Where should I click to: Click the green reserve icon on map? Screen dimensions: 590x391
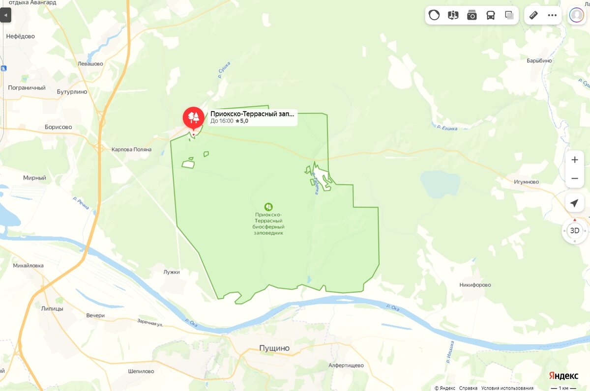coord(268,207)
